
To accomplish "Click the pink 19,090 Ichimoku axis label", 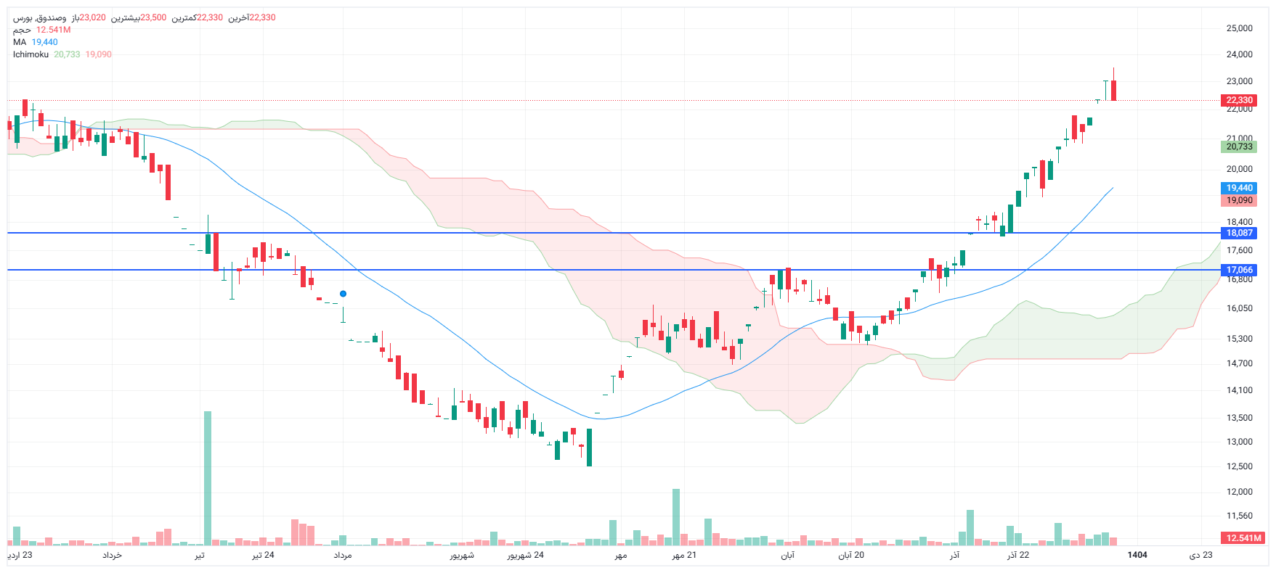I will click(x=1239, y=200).
